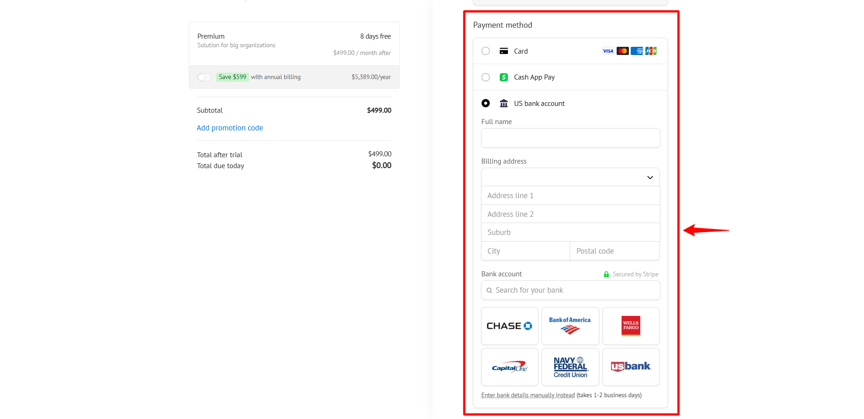Choose the Wells Fargo tile

[x=631, y=326]
